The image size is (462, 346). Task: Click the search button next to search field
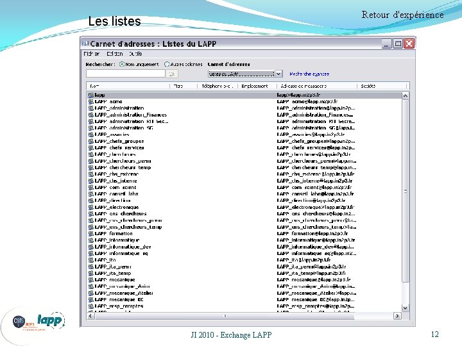pyautogui.click(x=172, y=74)
